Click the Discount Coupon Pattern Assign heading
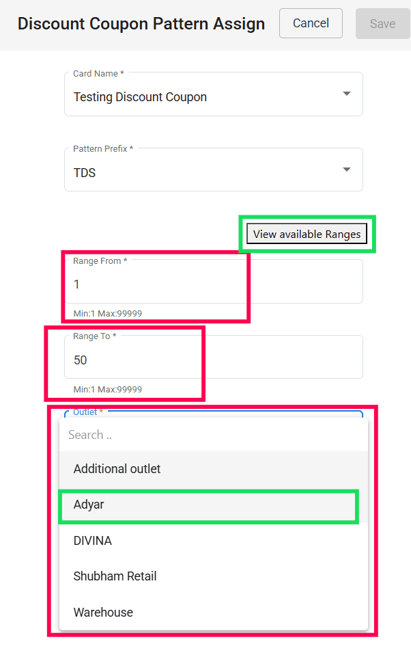Screen dimensions: 411x657 141,24
